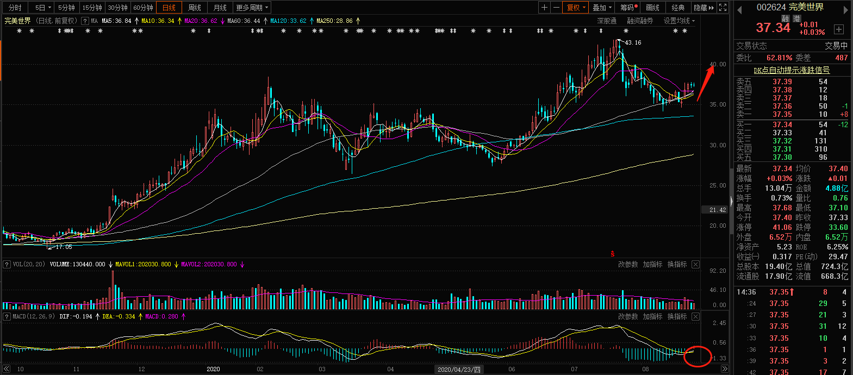Switch to 分时 intraday view
The height and width of the screenshot is (375, 853).
tap(15, 8)
